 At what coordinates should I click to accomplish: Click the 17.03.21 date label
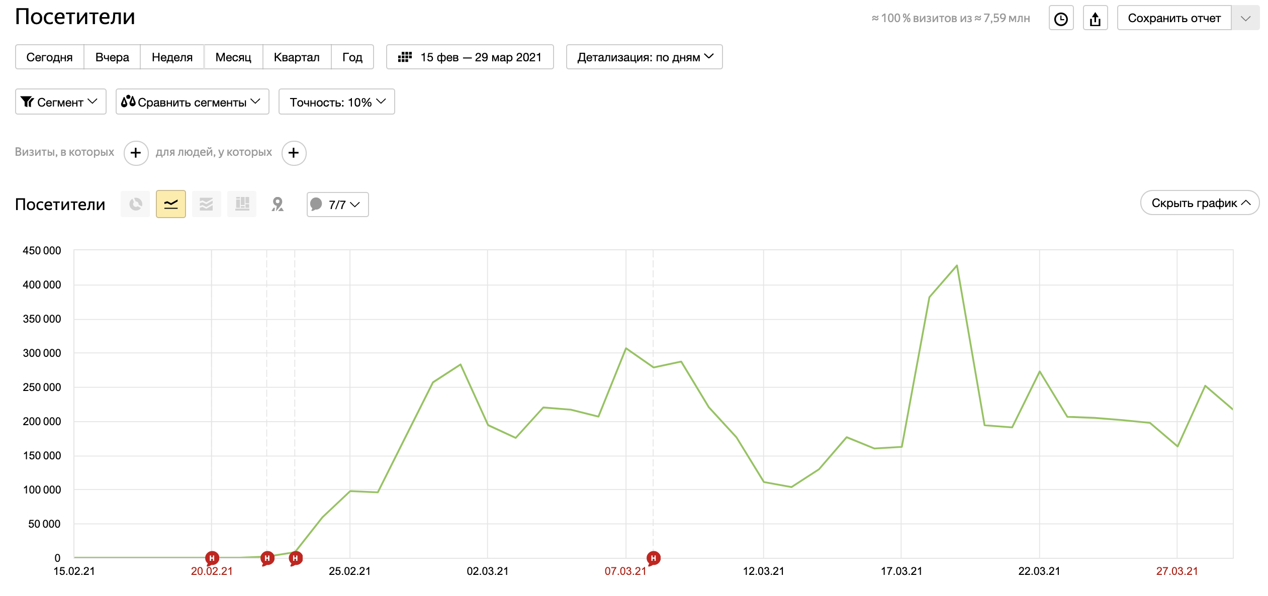pyautogui.click(x=901, y=571)
